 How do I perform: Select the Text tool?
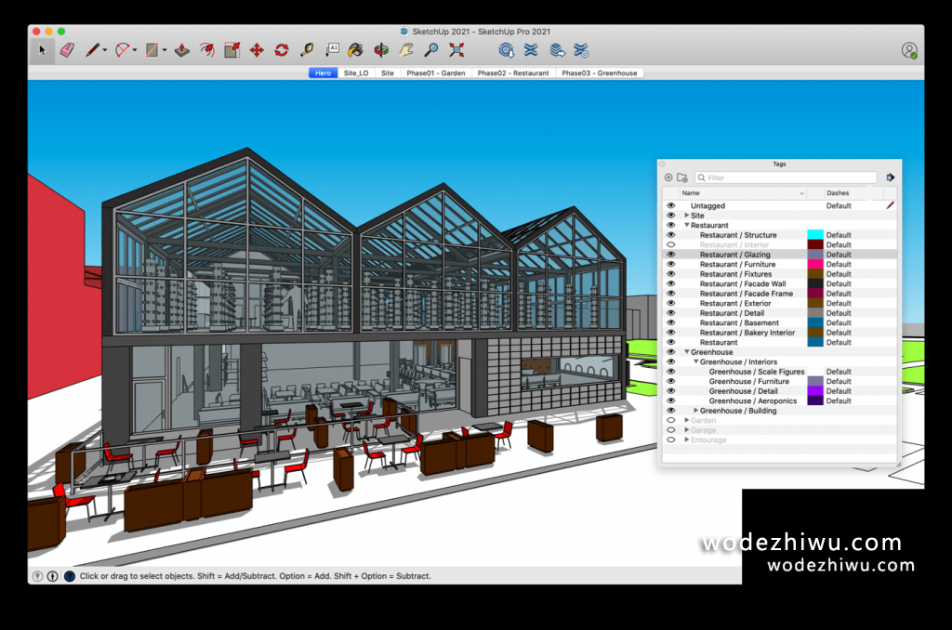pos(332,50)
